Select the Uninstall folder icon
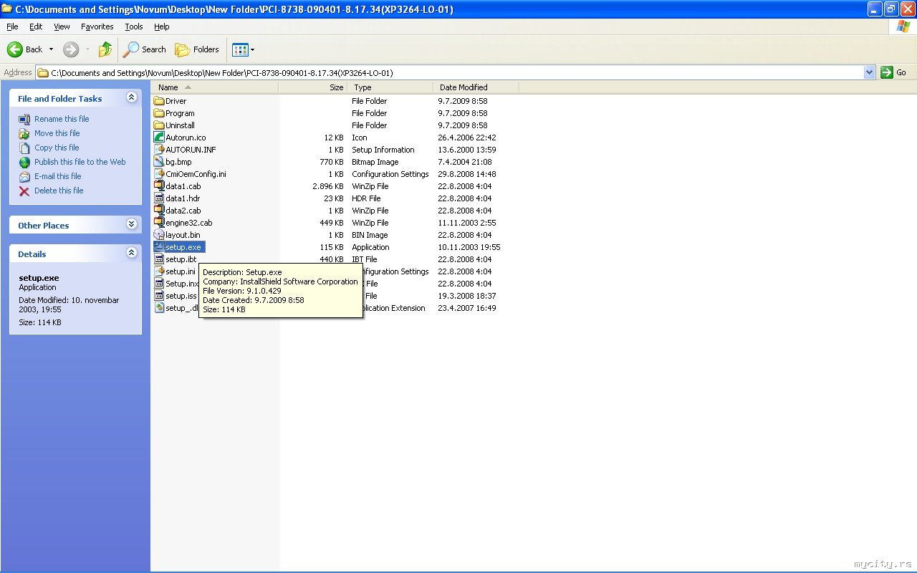 click(x=159, y=125)
